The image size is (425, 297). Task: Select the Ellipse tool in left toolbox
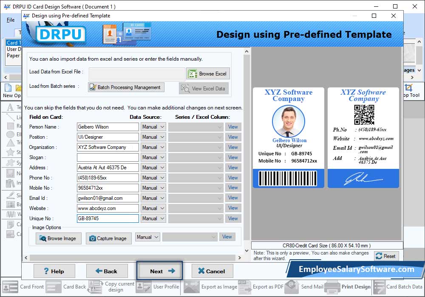[x=10, y=134]
